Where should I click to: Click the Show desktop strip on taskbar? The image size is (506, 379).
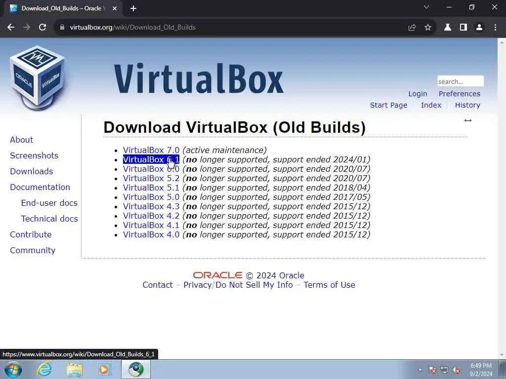click(x=503, y=369)
